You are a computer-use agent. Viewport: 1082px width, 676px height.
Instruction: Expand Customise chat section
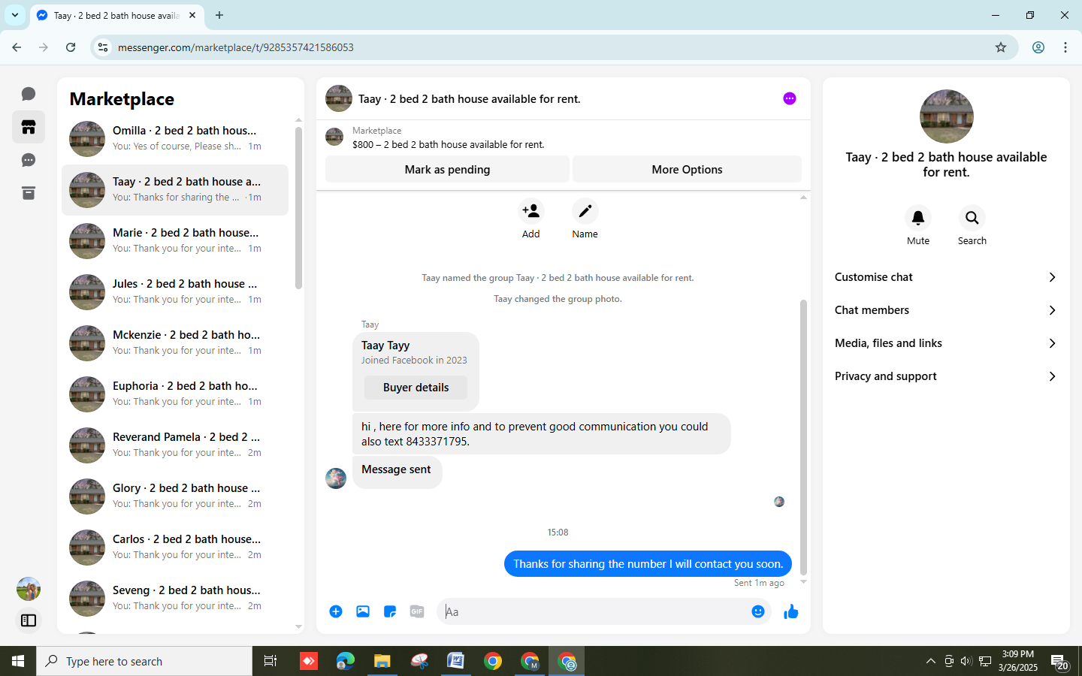946,277
